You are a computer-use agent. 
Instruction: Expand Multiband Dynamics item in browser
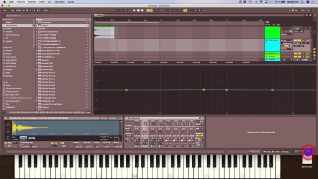(x=37, y=32)
